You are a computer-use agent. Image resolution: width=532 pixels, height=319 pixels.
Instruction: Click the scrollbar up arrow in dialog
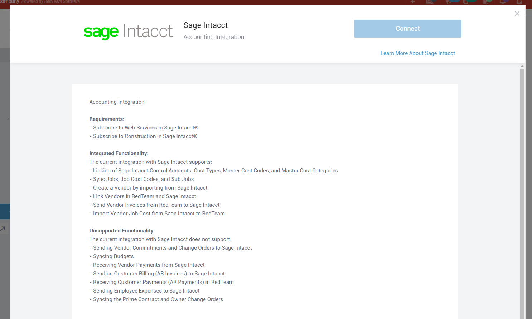[522, 66]
